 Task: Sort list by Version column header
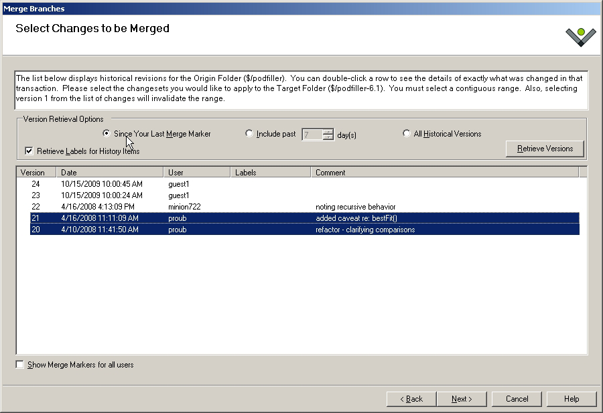pyautogui.click(x=36, y=173)
